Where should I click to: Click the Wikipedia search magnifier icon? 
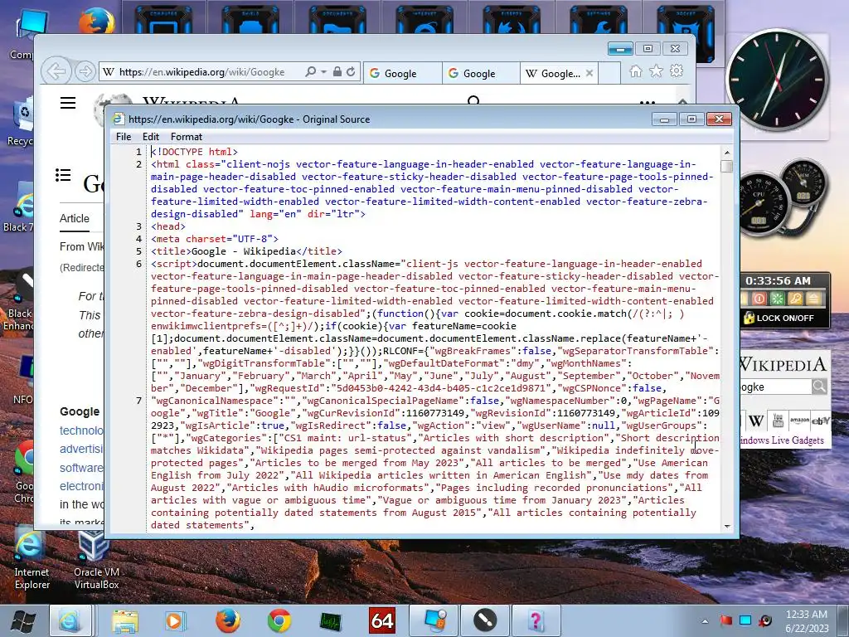tap(473, 100)
